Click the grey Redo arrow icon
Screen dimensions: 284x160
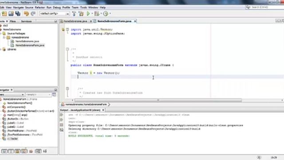[x=33, y=14]
